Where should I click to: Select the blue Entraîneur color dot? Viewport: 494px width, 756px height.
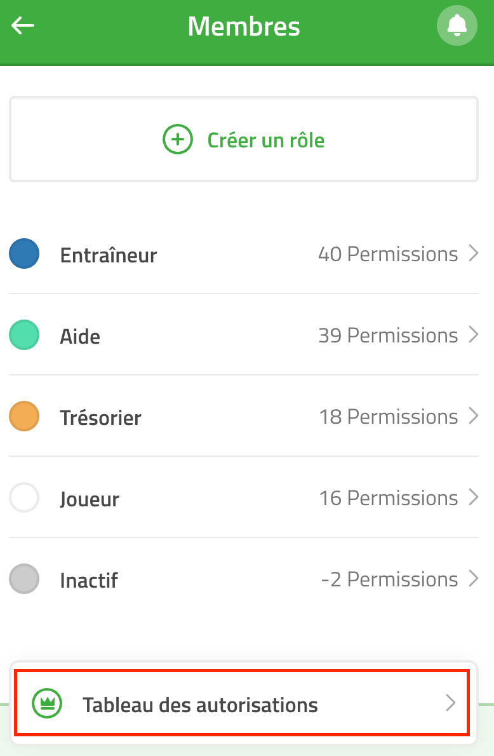tap(24, 253)
